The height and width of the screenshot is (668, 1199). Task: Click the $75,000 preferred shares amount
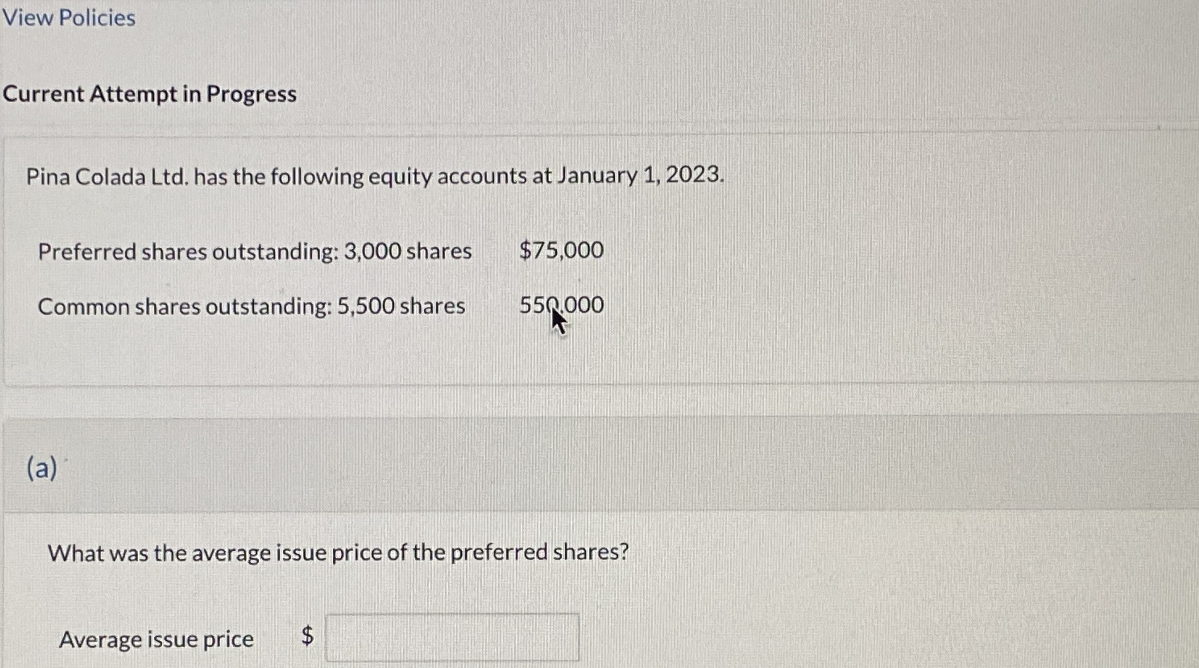point(561,251)
